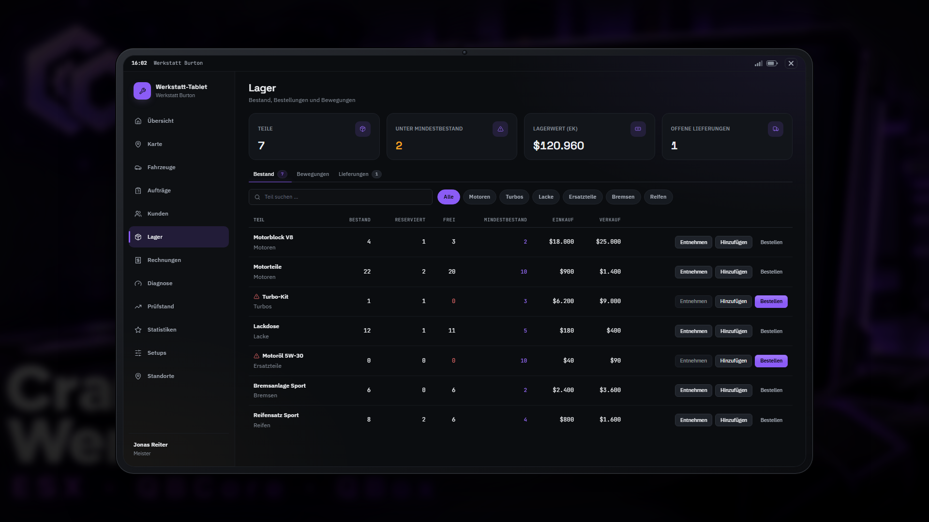Open Statistiken star icon
929x522 pixels.
(x=138, y=330)
